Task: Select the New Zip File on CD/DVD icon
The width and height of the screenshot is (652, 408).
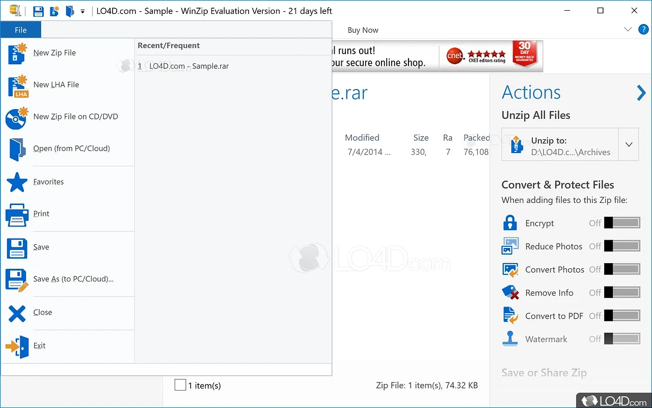Action: point(17,118)
